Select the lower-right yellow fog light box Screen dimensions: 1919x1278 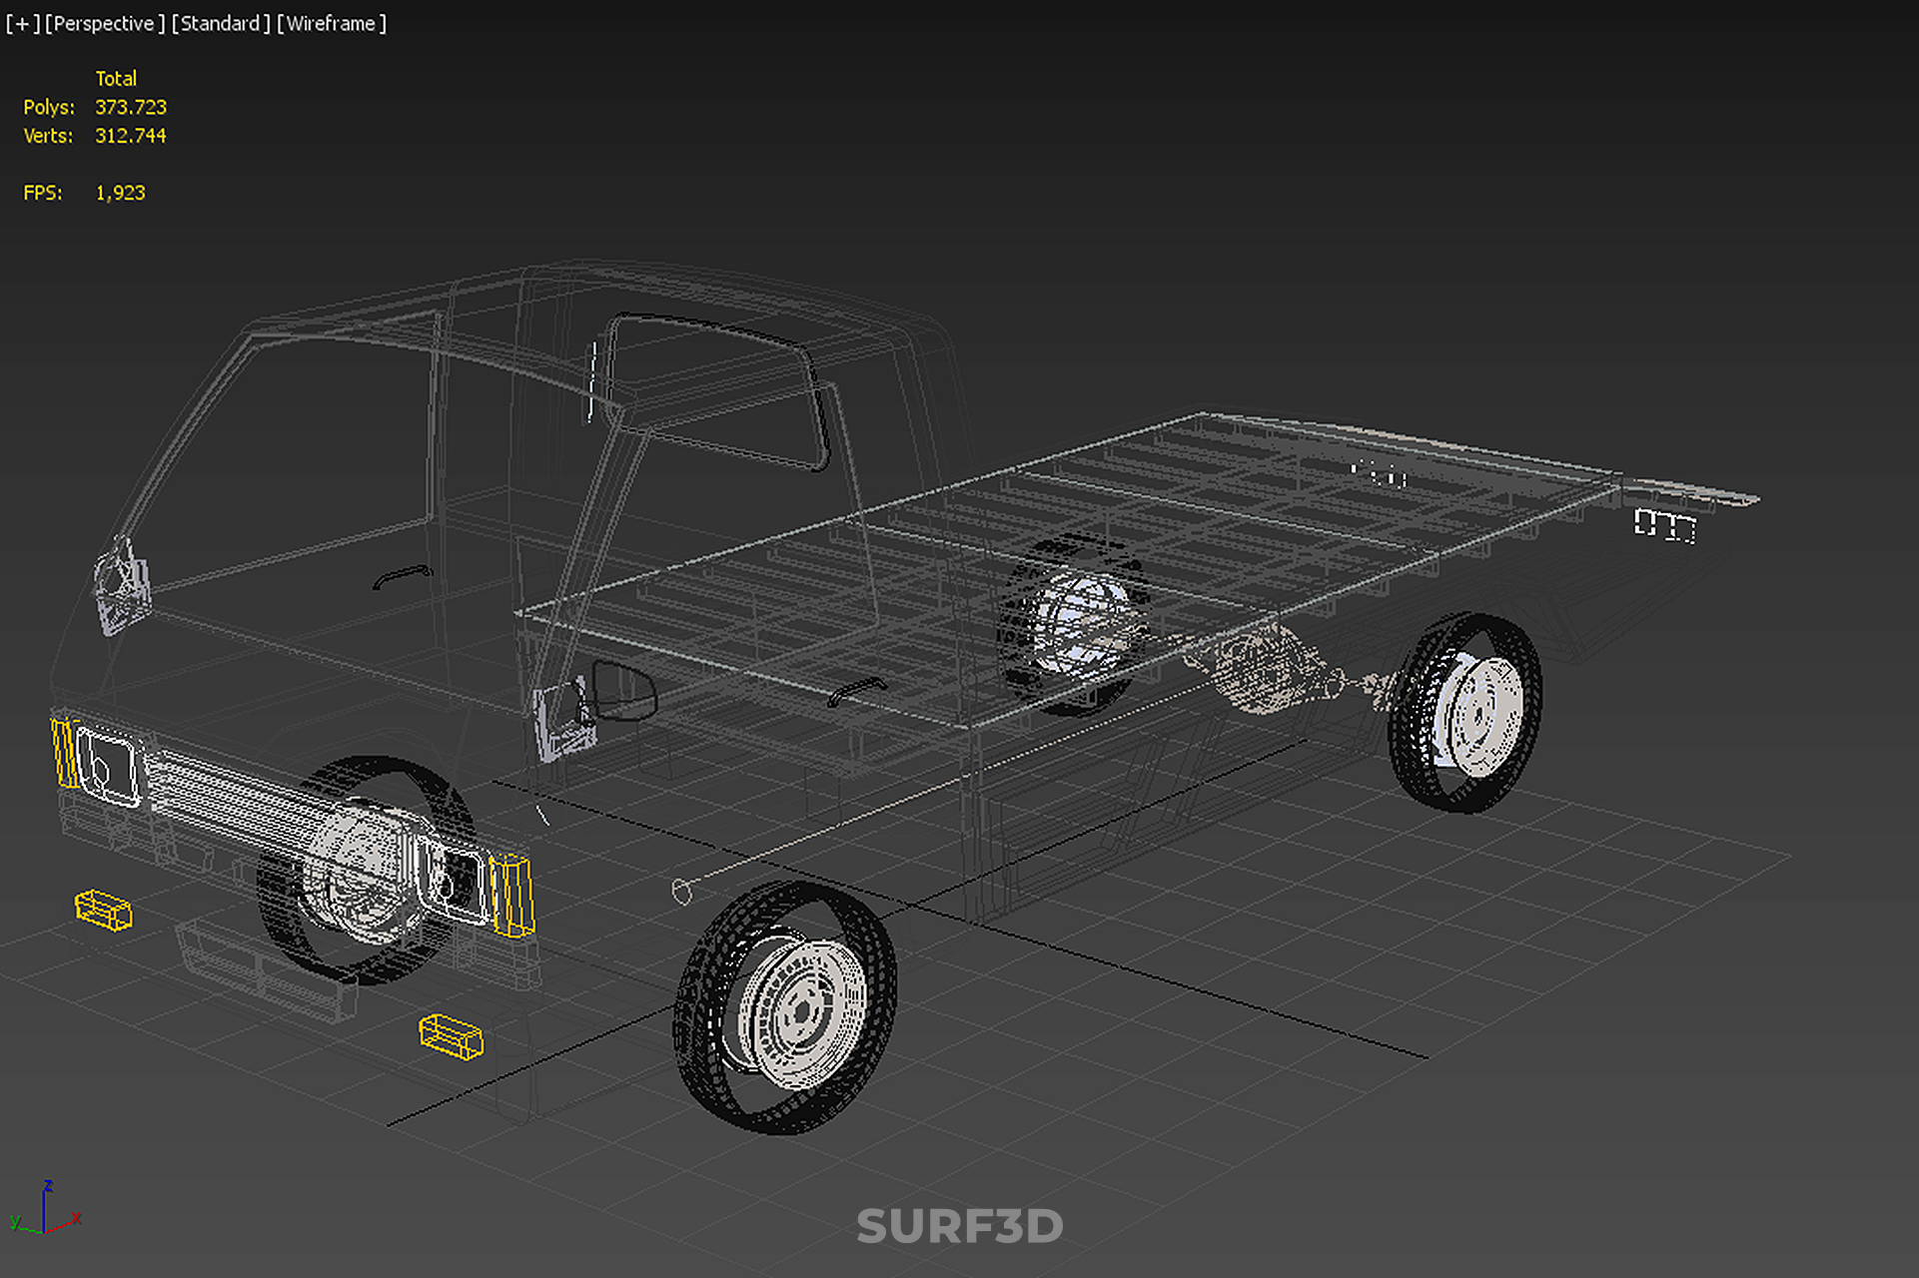pyautogui.click(x=451, y=1035)
